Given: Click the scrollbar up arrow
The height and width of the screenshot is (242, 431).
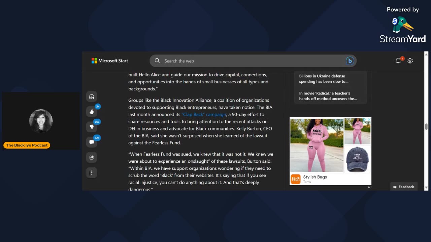Looking at the screenshot, I should (426, 54).
